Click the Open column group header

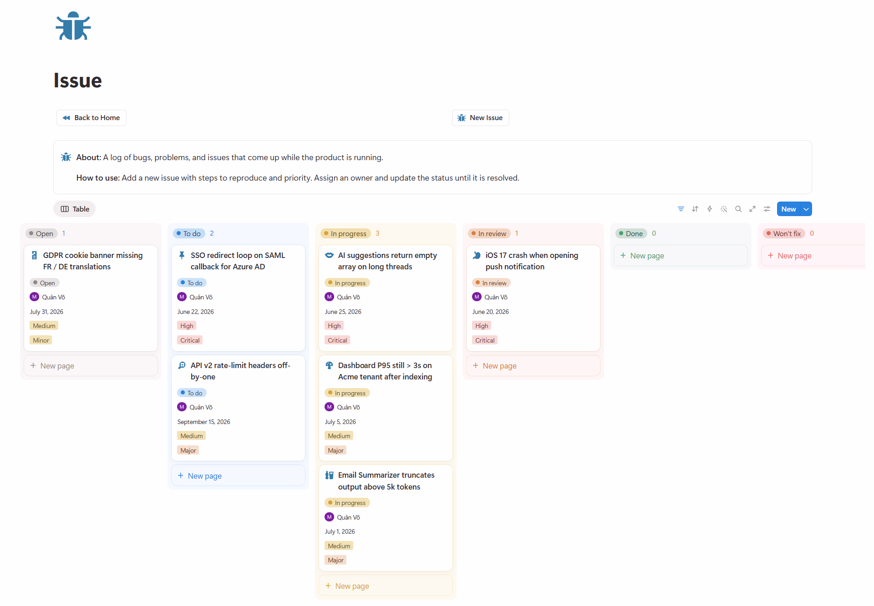tap(42, 233)
